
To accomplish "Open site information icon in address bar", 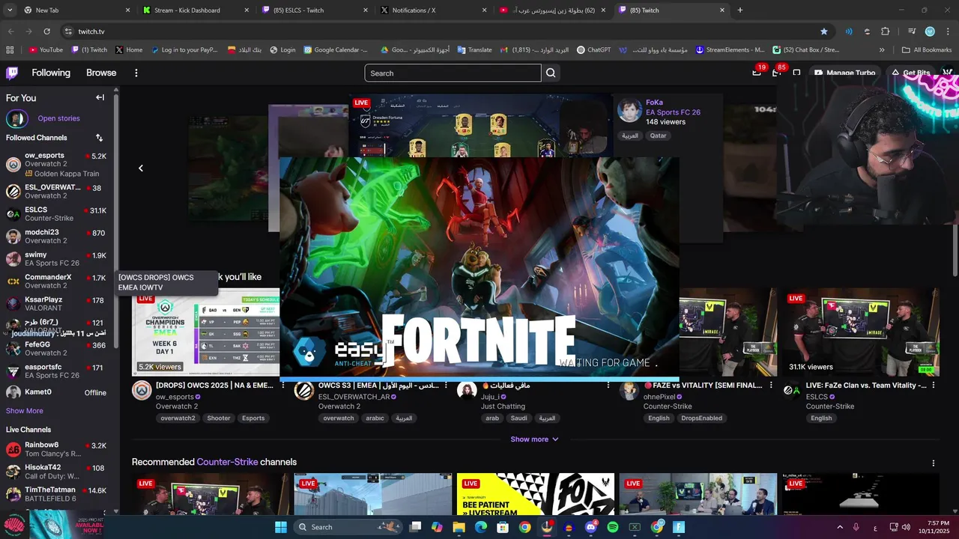I will (x=68, y=31).
